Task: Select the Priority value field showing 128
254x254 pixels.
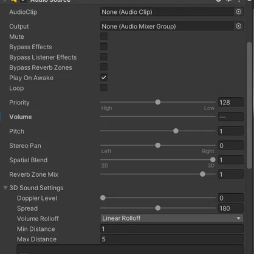Action: tap(231, 102)
